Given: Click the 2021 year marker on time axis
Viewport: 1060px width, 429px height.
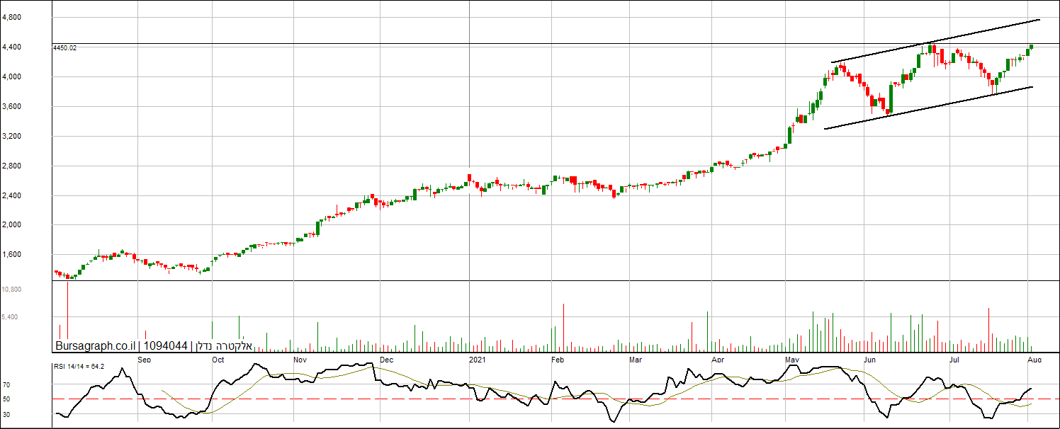Looking at the screenshot, I should click(478, 360).
